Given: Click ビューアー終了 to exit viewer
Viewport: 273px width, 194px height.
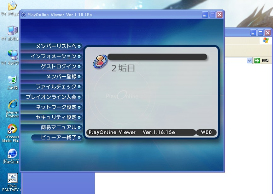Looking at the screenshot, I should pyautogui.click(x=58, y=137).
